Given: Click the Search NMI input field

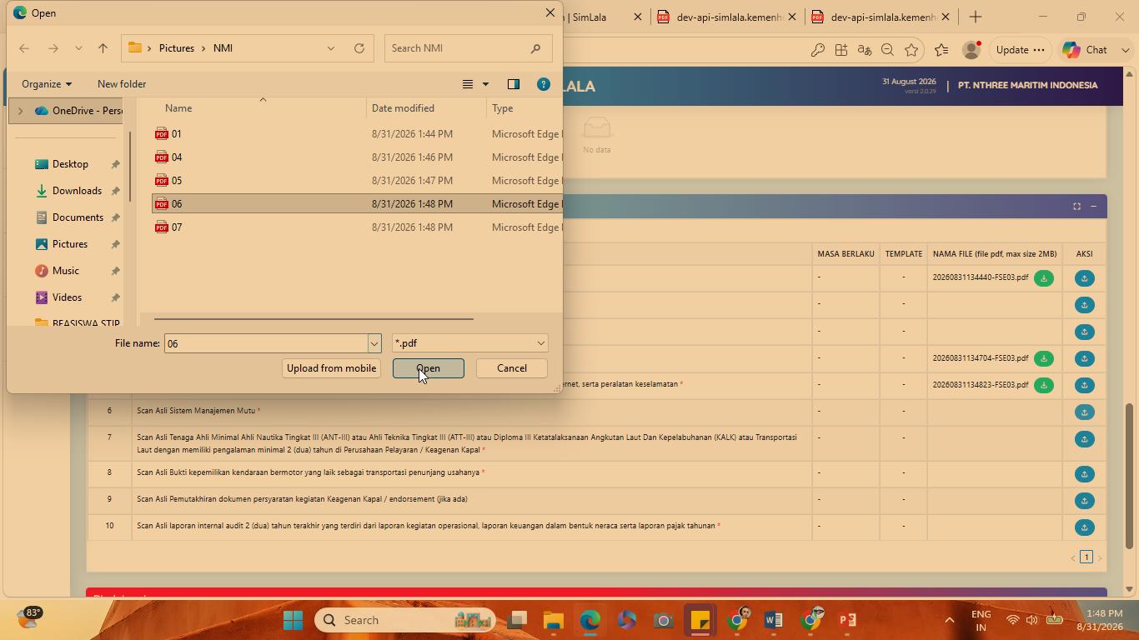Looking at the screenshot, I should click(x=459, y=48).
